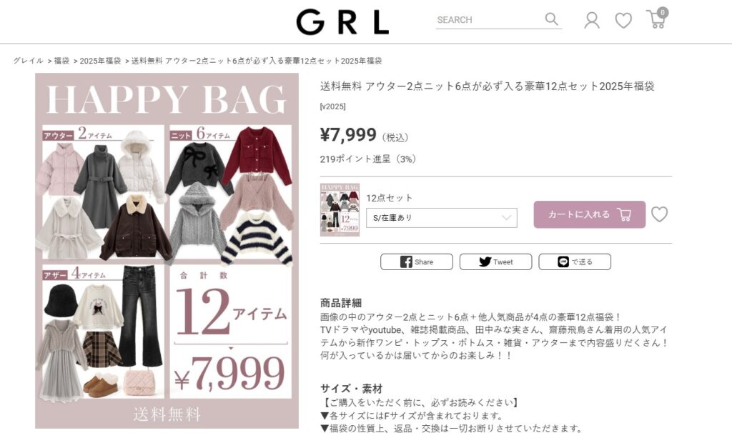
Task: Expand the S/在庫あり size dropdown
Action: 442,218
